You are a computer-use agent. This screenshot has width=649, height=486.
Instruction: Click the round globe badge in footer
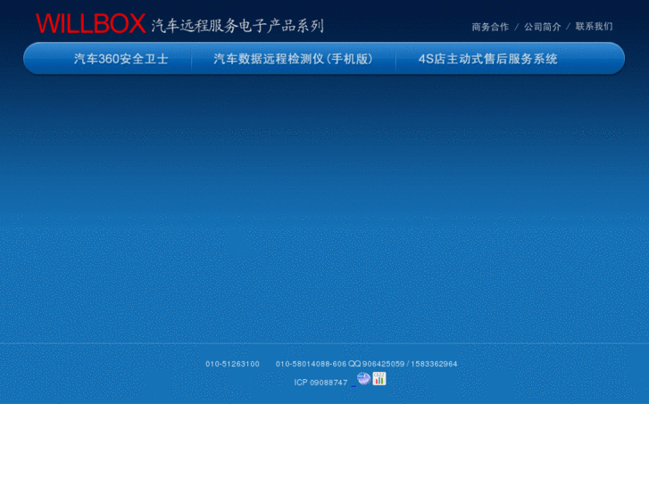pos(363,378)
